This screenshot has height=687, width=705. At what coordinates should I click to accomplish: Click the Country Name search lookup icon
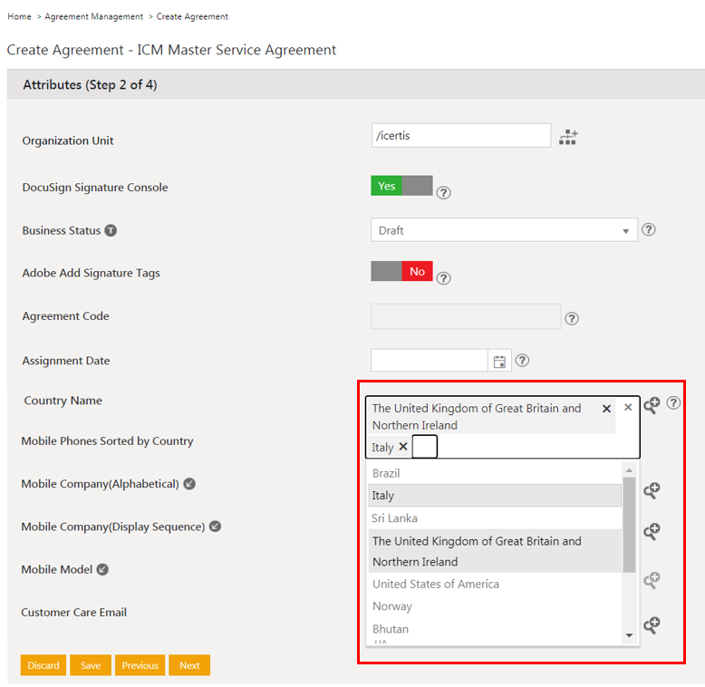[x=652, y=405]
